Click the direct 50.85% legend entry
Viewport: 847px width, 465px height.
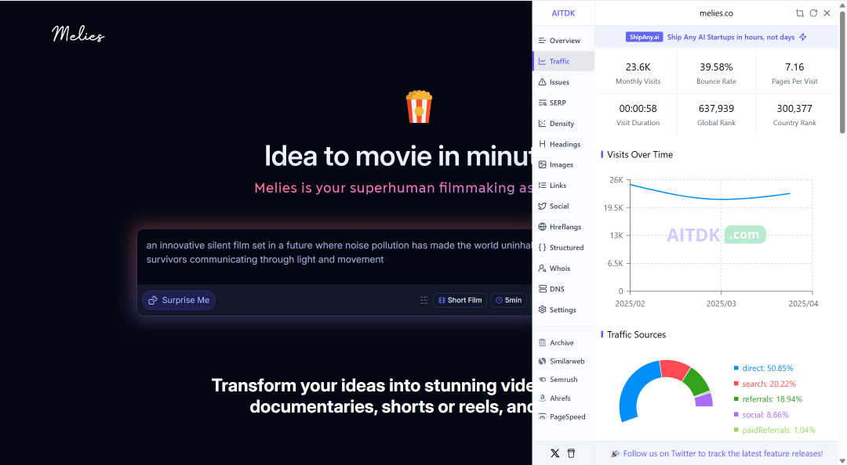pyautogui.click(x=763, y=368)
